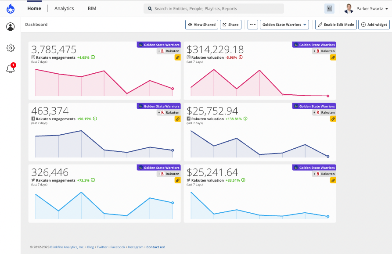The image size is (392, 254).
Task: Open the Blinkfire Analytics, Inc. footer link
Action: click(x=67, y=247)
